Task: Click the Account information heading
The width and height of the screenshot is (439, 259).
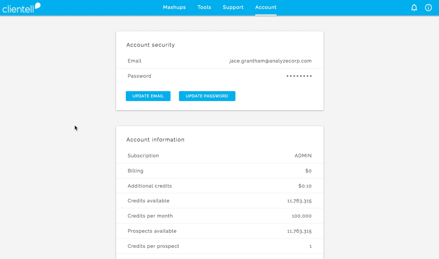Action: (x=155, y=140)
